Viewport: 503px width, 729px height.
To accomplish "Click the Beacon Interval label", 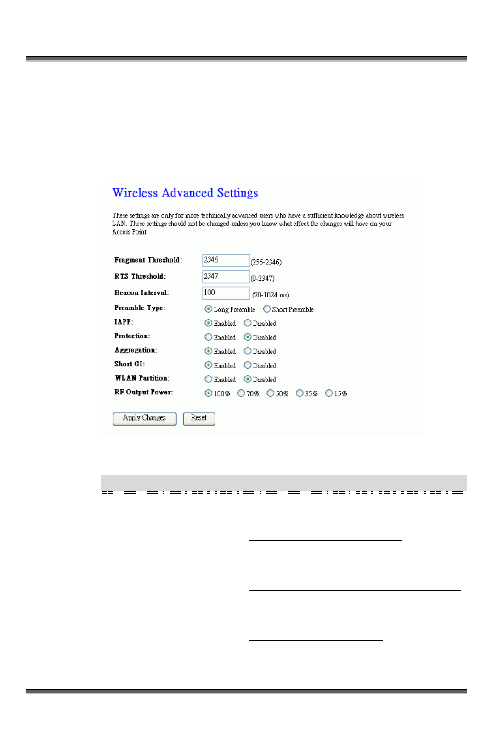I will pos(141,293).
